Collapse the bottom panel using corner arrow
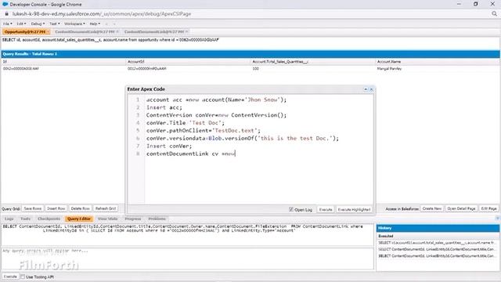The width and height of the screenshot is (501, 282). point(498,219)
